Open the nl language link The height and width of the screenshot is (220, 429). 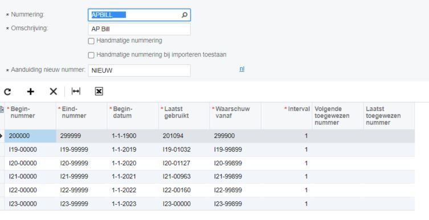coord(242,69)
